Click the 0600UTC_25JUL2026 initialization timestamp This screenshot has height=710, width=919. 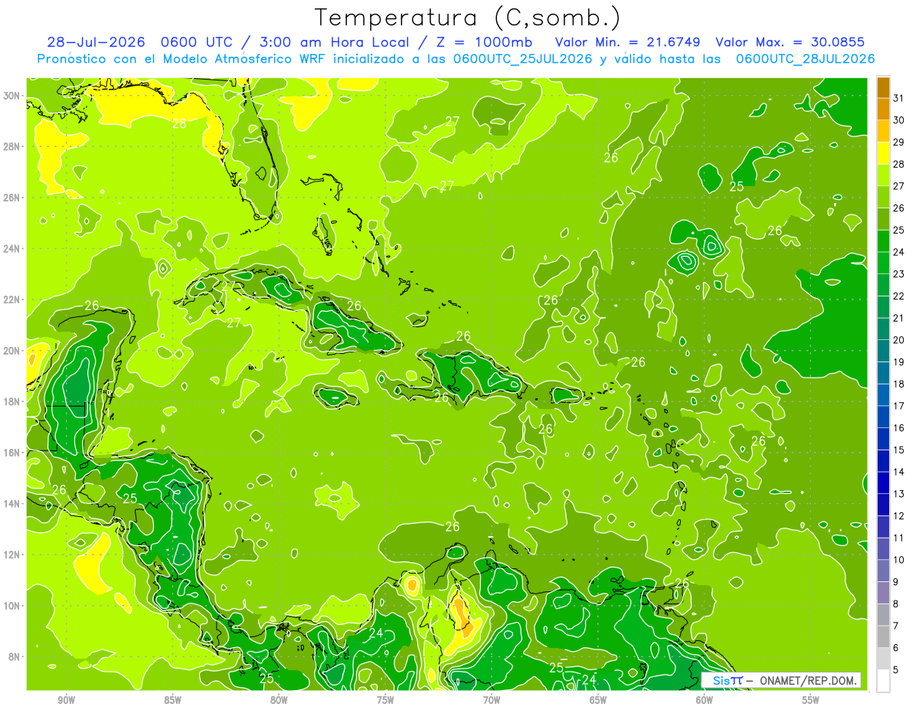click(522, 59)
